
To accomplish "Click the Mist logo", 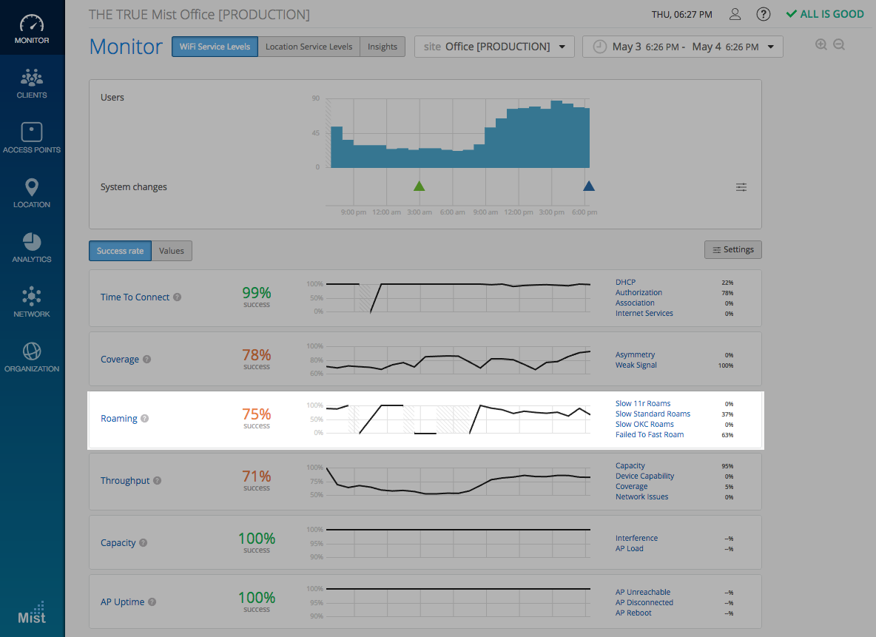I will (x=32, y=613).
